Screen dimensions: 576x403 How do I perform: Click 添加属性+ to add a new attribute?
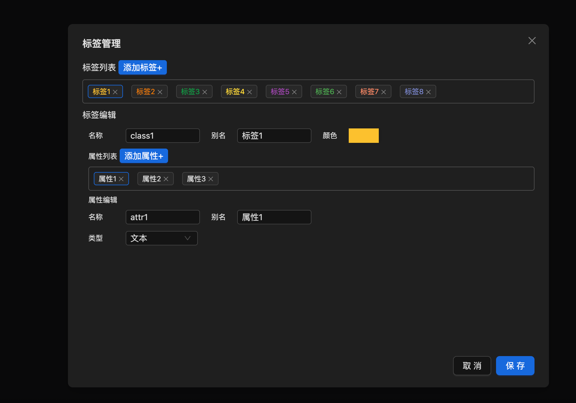click(x=144, y=156)
